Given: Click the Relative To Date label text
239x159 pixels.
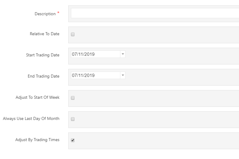Looking at the screenshot, I should pos(45,34).
